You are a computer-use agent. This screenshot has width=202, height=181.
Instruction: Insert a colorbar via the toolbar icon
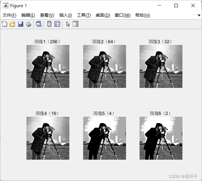coord(49,24)
